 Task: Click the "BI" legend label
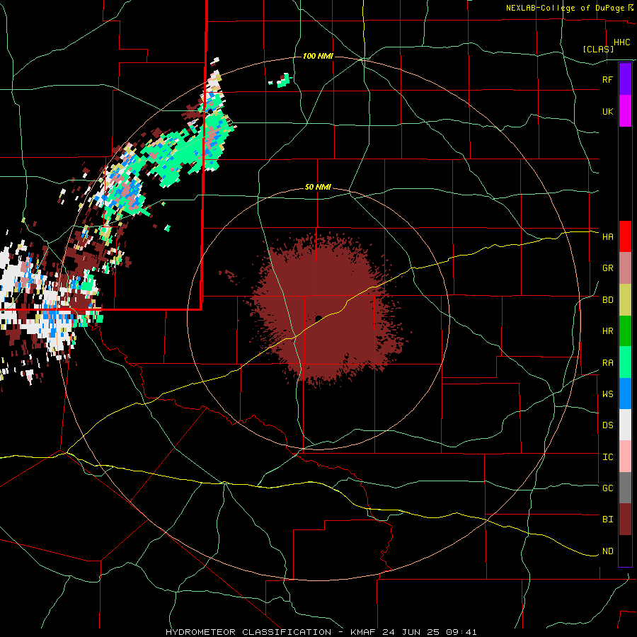point(607,520)
